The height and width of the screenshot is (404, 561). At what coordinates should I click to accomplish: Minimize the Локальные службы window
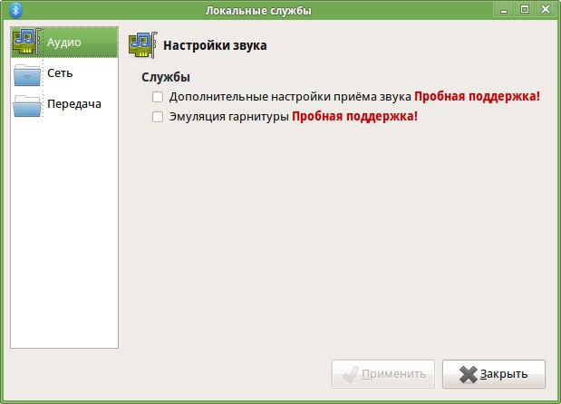pos(504,10)
